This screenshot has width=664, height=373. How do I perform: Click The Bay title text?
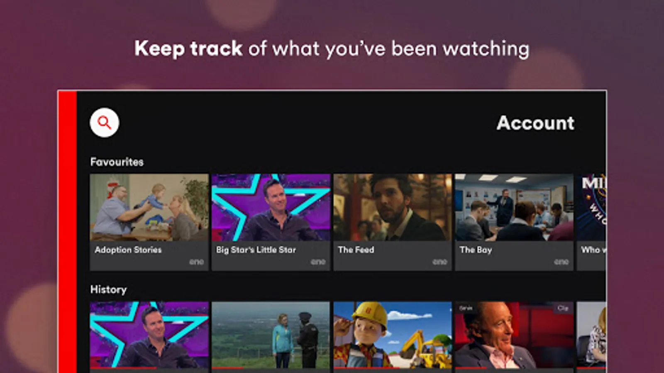coord(476,249)
